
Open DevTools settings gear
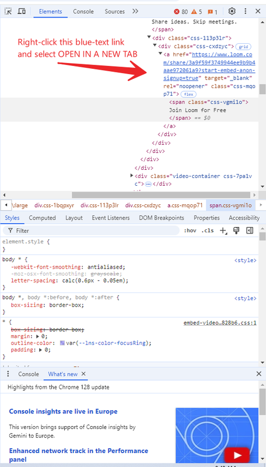click(232, 11)
